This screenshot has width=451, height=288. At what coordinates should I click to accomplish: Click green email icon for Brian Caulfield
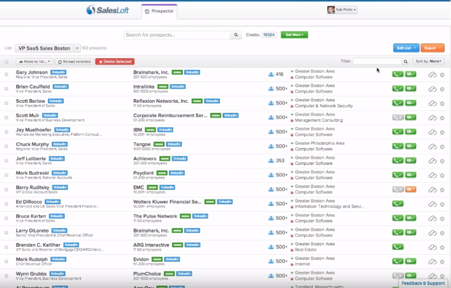pos(411,89)
